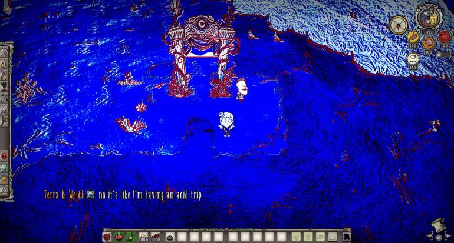The height and width of the screenshot is (243, 454).
Task: Click the World Day 1 clock
Action: pos(429,18)
